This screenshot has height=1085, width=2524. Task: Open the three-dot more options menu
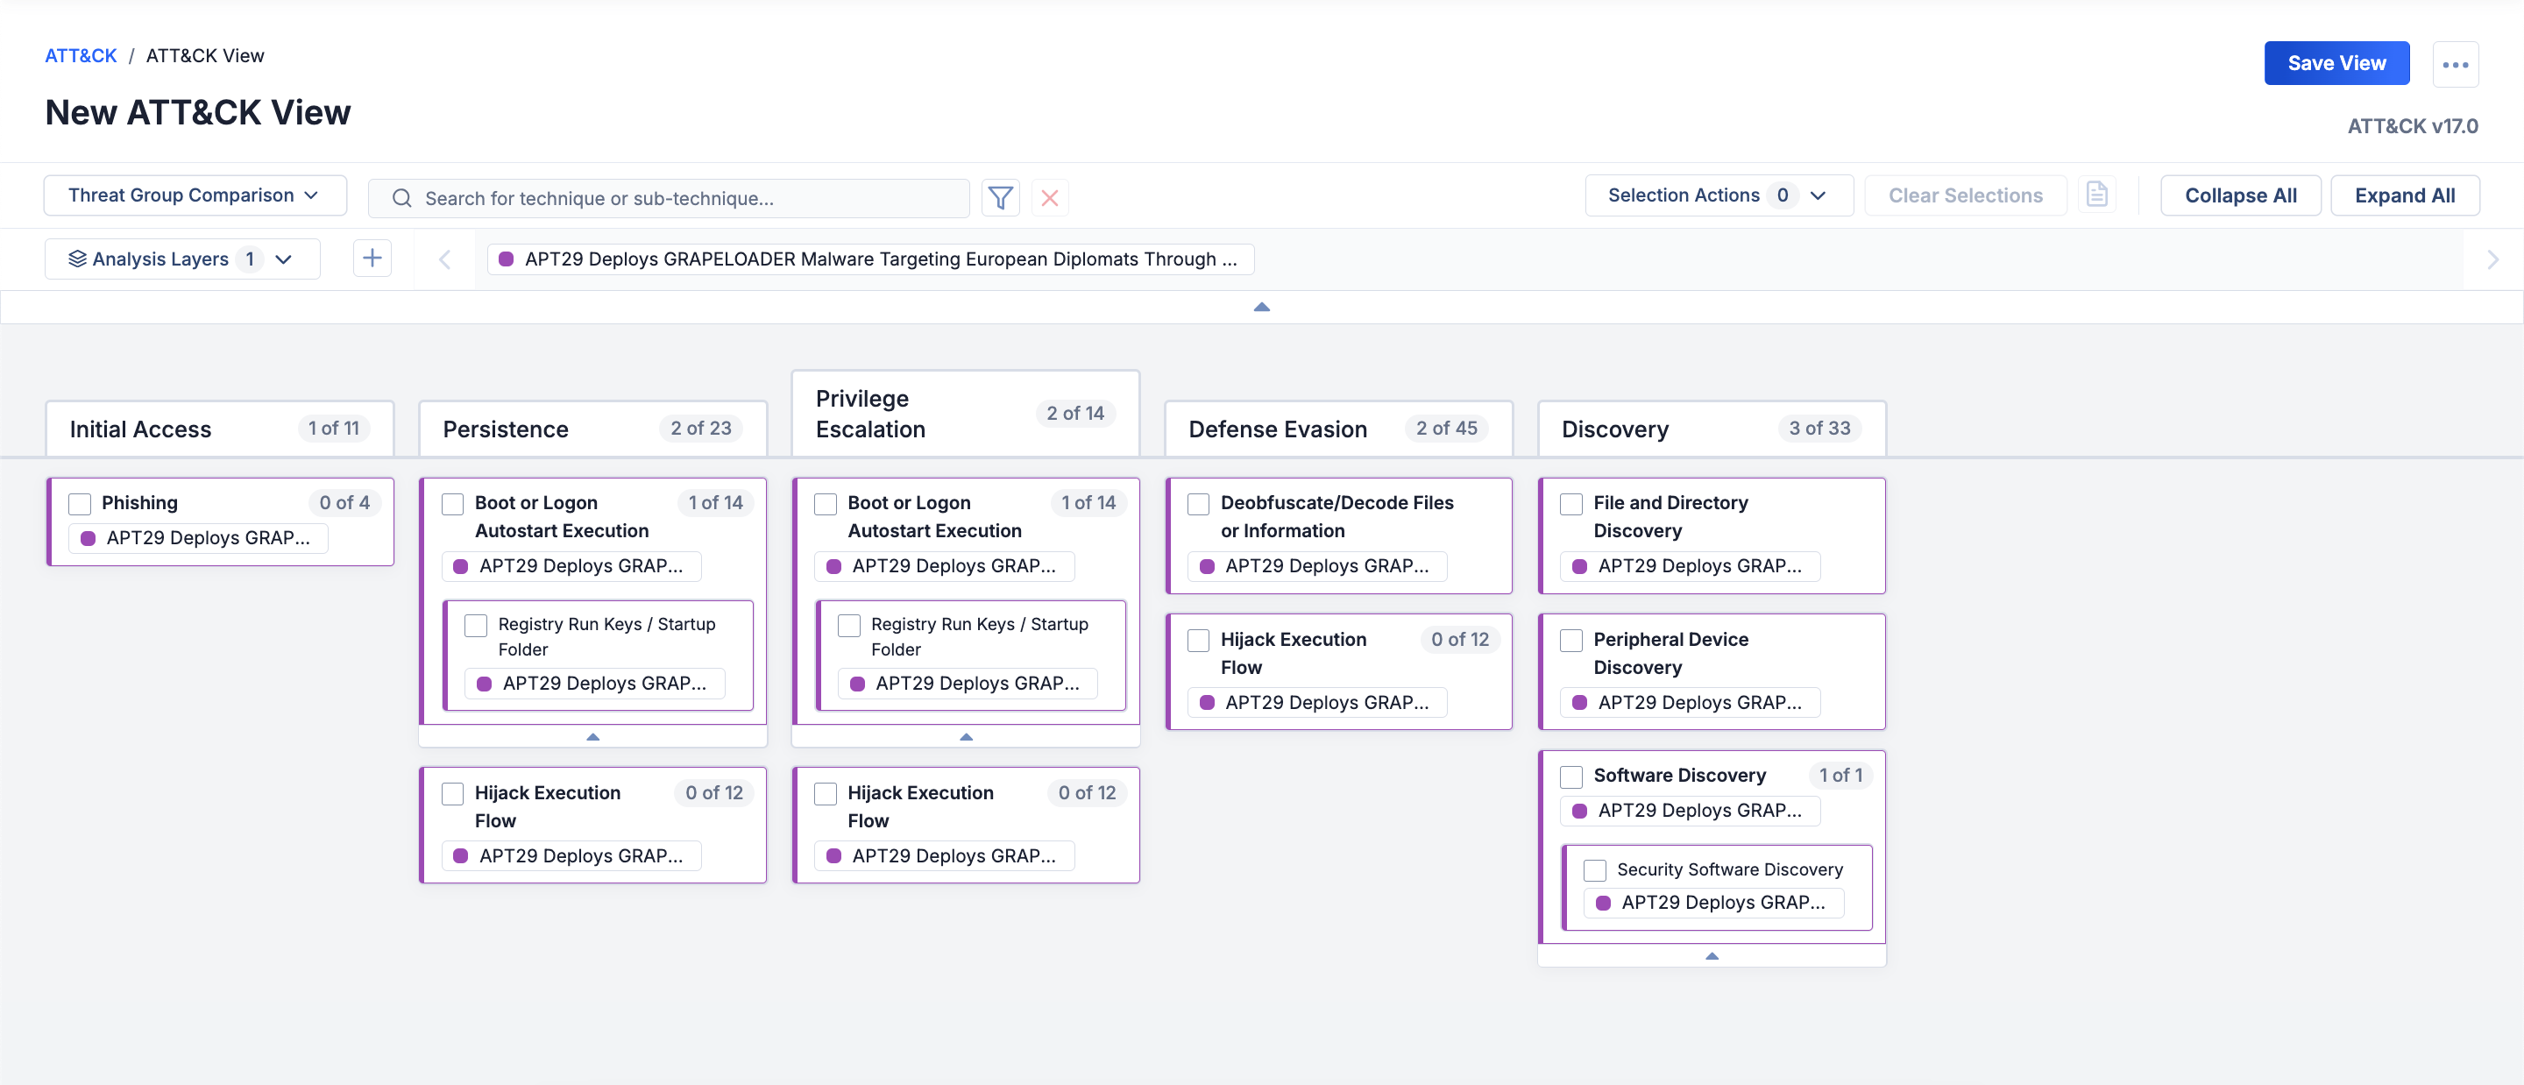tap(2457, 63)
